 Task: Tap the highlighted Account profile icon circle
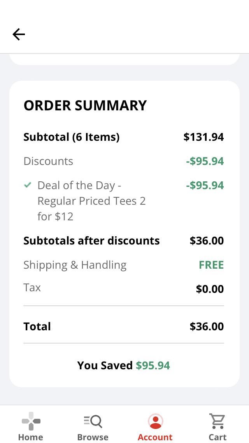(x=155, y=421)
